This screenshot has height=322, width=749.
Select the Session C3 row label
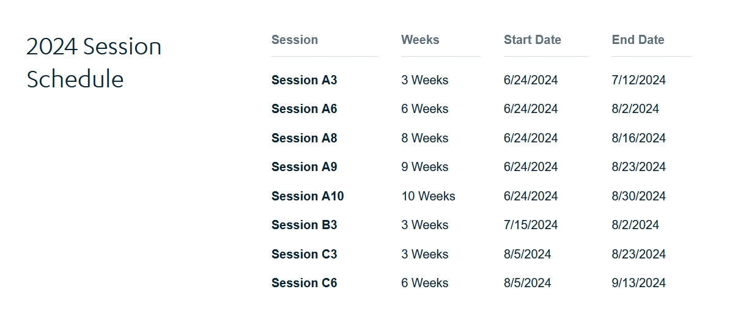click(x=304, y=254)
